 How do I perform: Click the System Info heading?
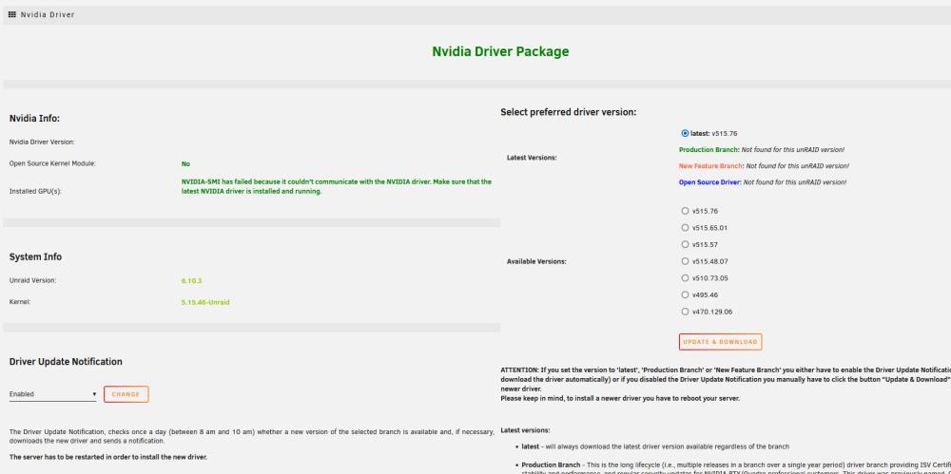(35, 257)
